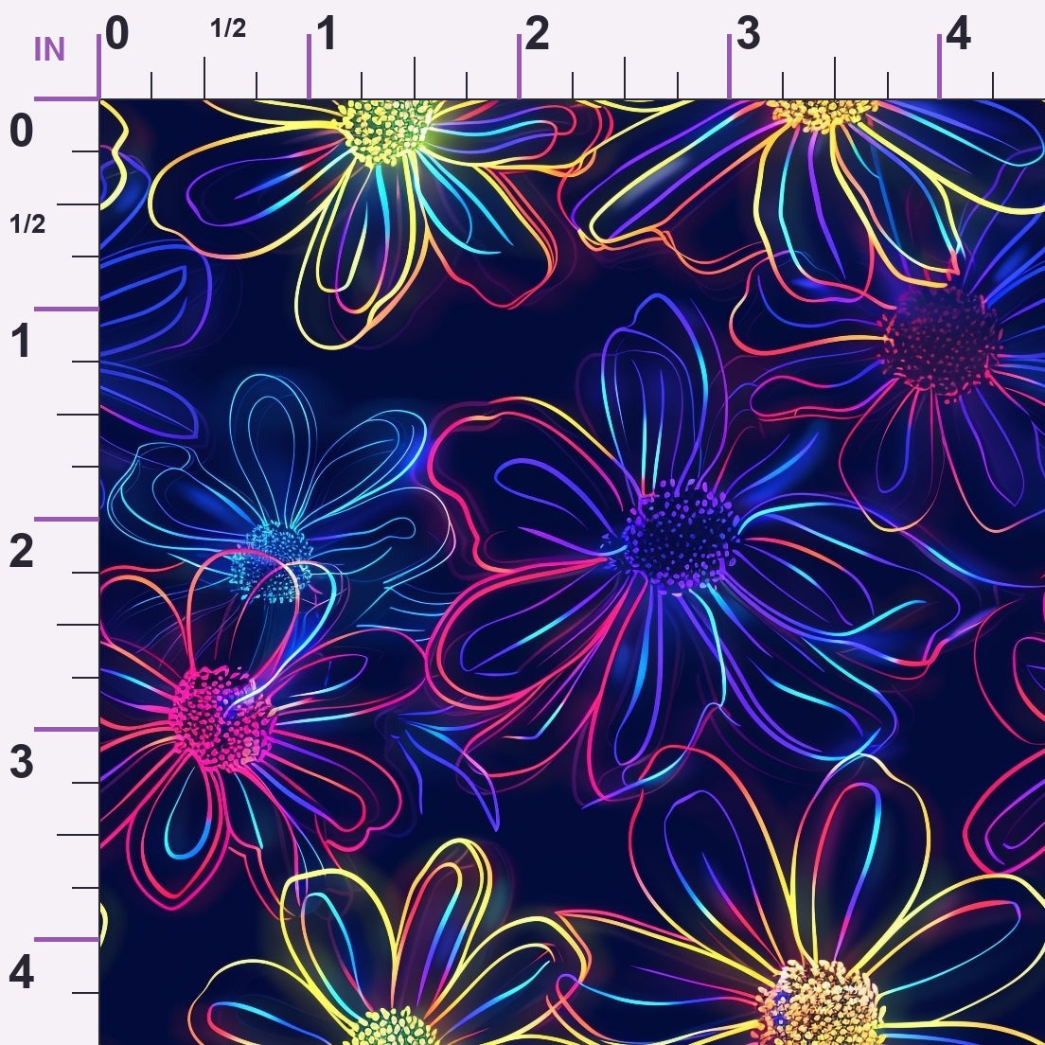Click the teal-blue flower center
This screenshot has height=1045, width=1045.
pyautogui.click(x=272, y=561)
